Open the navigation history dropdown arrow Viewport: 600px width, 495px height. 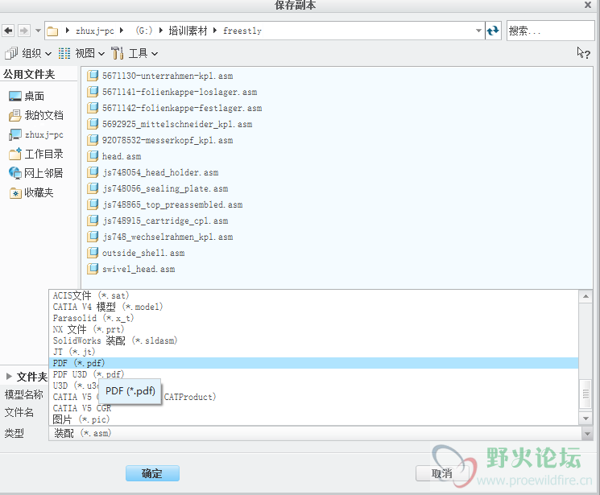(x=38, y=31)
